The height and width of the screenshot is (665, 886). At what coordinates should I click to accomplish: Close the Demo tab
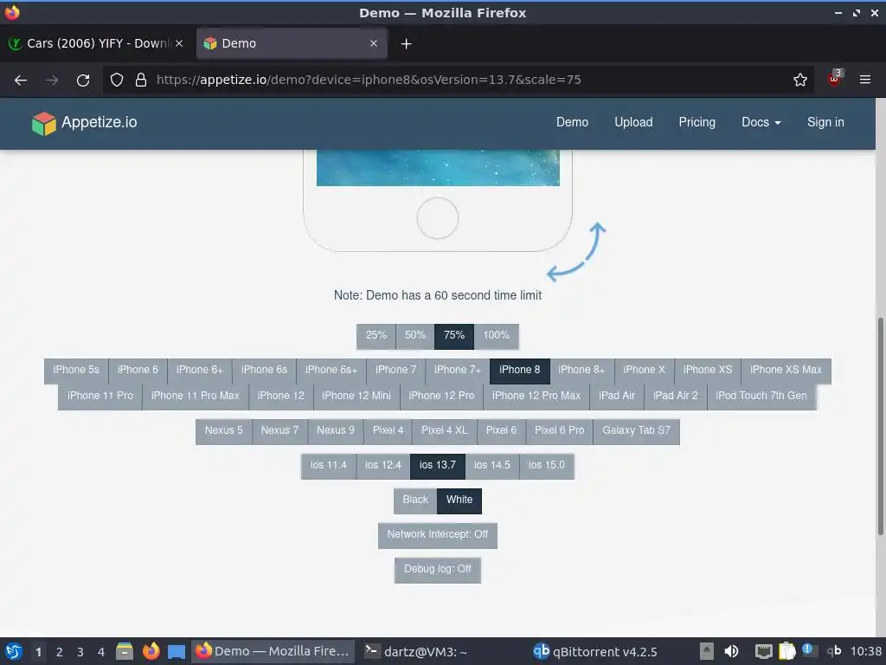point(374,43)
